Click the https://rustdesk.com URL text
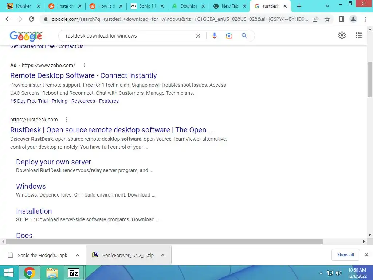This screenshot has height=280, width=373. [34, 120]
